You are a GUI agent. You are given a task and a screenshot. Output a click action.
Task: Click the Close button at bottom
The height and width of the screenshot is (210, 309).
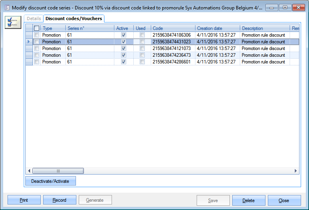[284, 200]
